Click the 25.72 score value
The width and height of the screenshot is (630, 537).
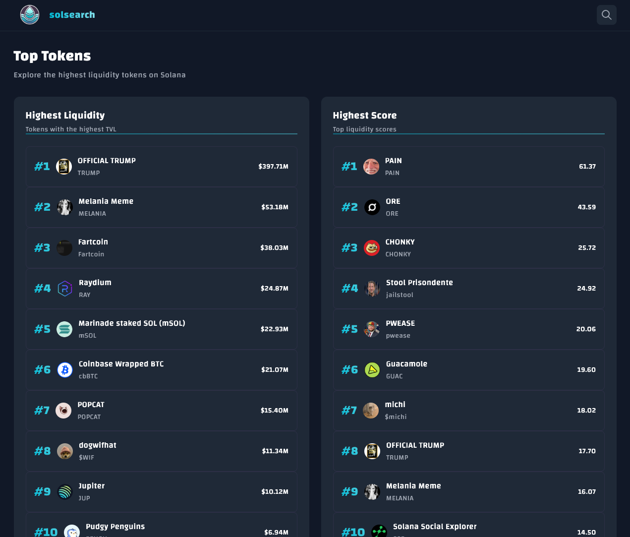(587, 248)
